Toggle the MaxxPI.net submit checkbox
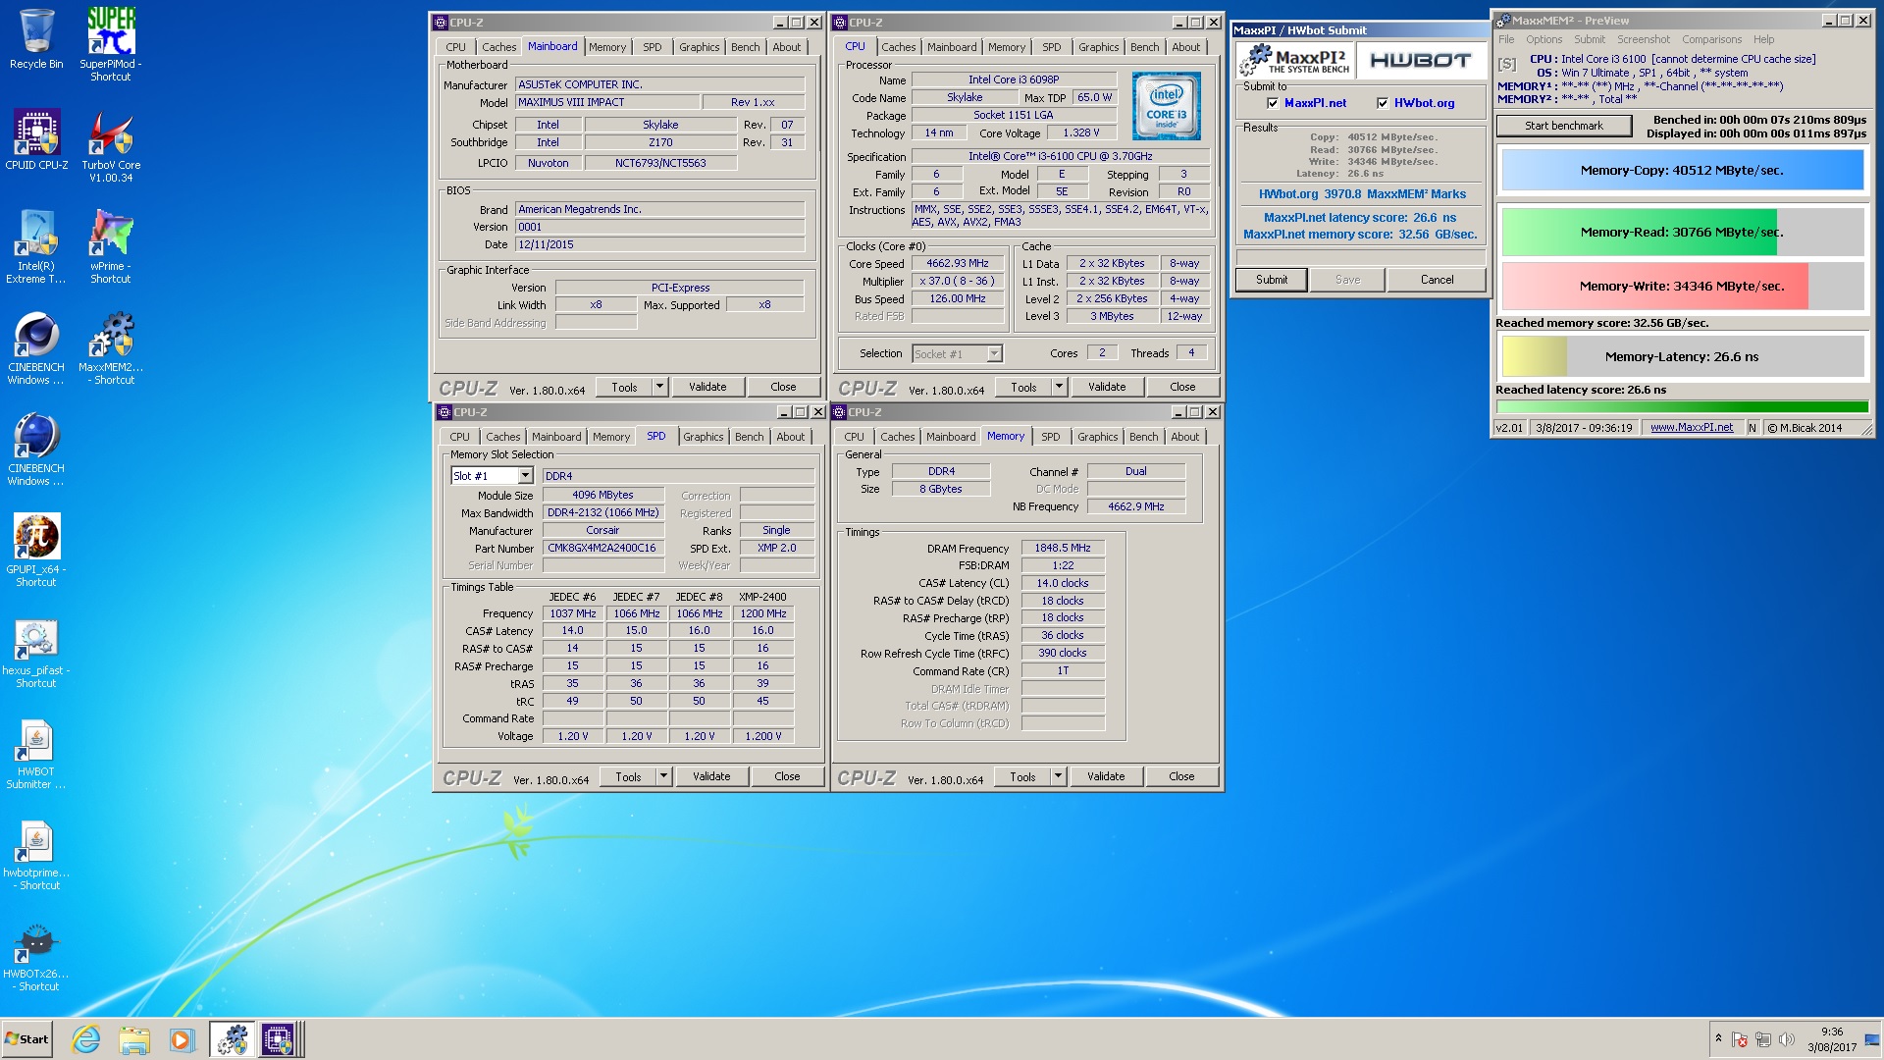The width and height of the screenshot is (1884, 1060). pos(1273,103)
